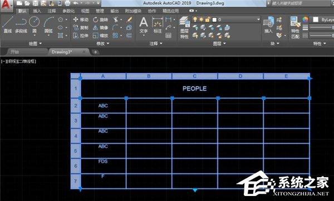Click the FDS table cell
Screen dimensions: 334x201
coord(103,165)
